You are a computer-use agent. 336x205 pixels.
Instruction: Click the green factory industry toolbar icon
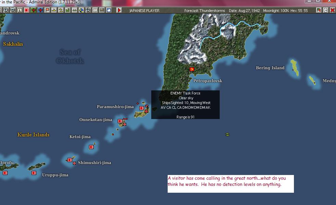[x=67, y=10]
